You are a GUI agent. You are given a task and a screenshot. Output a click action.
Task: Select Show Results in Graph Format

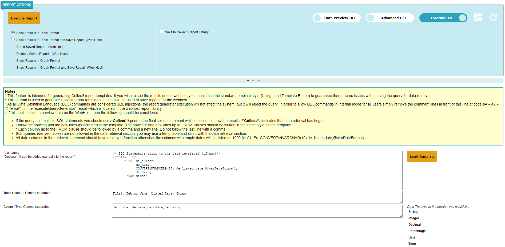(13, 60)
